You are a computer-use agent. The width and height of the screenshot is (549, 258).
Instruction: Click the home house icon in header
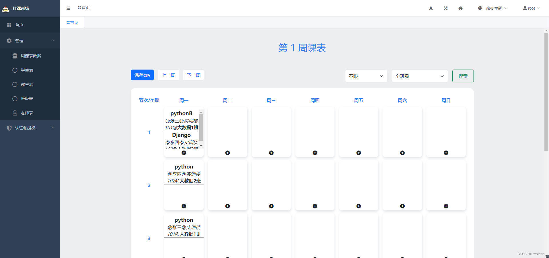click(460, 8)
